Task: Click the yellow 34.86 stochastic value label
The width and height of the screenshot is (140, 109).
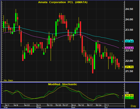Action: pos(129,95)
